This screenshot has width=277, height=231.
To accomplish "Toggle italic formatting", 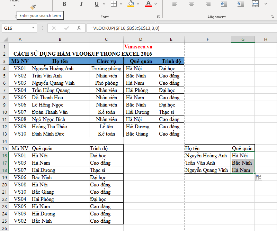I will pyautogui.click(x=81, y=4).
